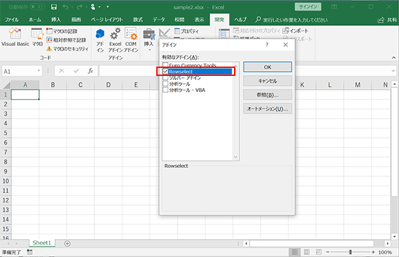Viewport: 399px width, 257px height.
Task: Expand the formula bar
Action: tap(394, 71)
